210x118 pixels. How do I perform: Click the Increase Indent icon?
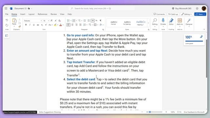click(x=89, y=21)
